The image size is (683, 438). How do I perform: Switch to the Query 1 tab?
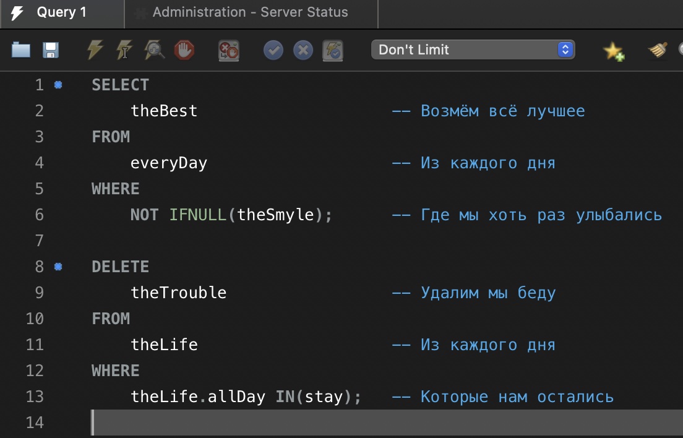click(x=62, y=12)
